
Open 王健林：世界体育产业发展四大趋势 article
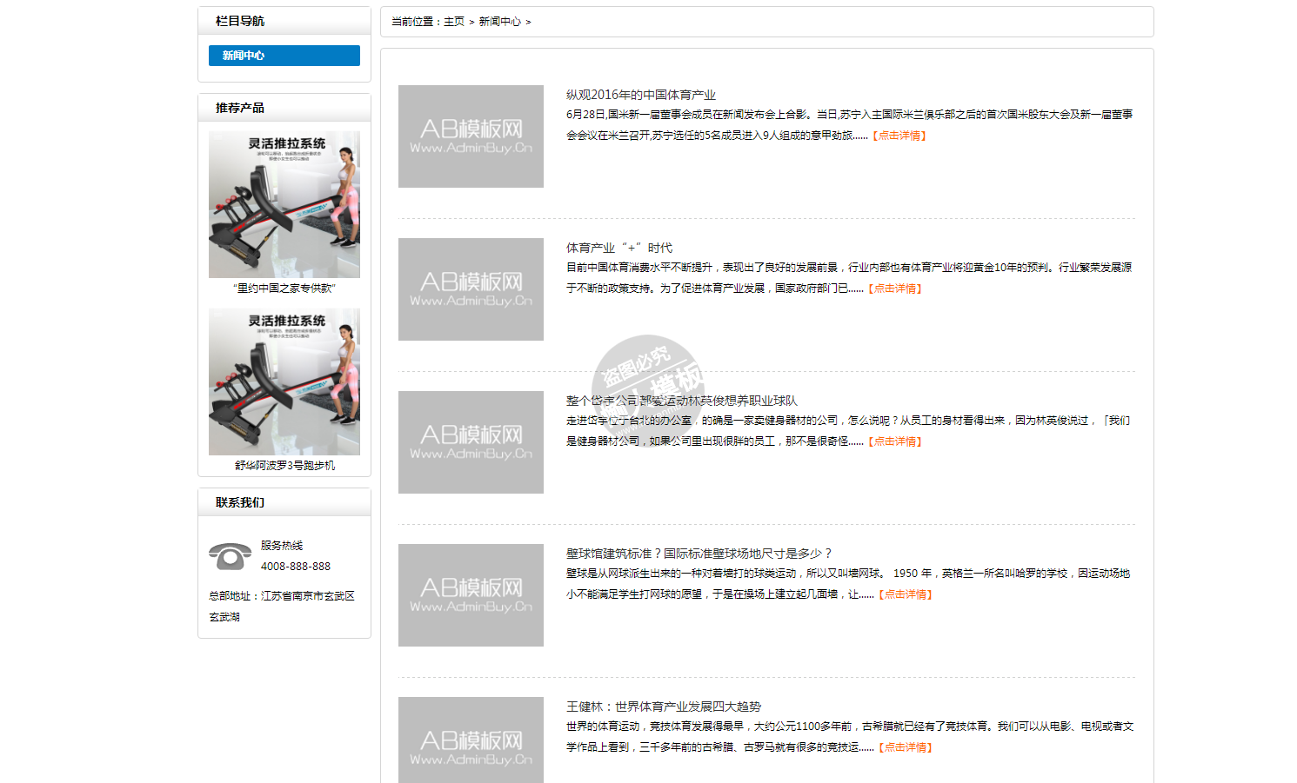click(664, 707)
